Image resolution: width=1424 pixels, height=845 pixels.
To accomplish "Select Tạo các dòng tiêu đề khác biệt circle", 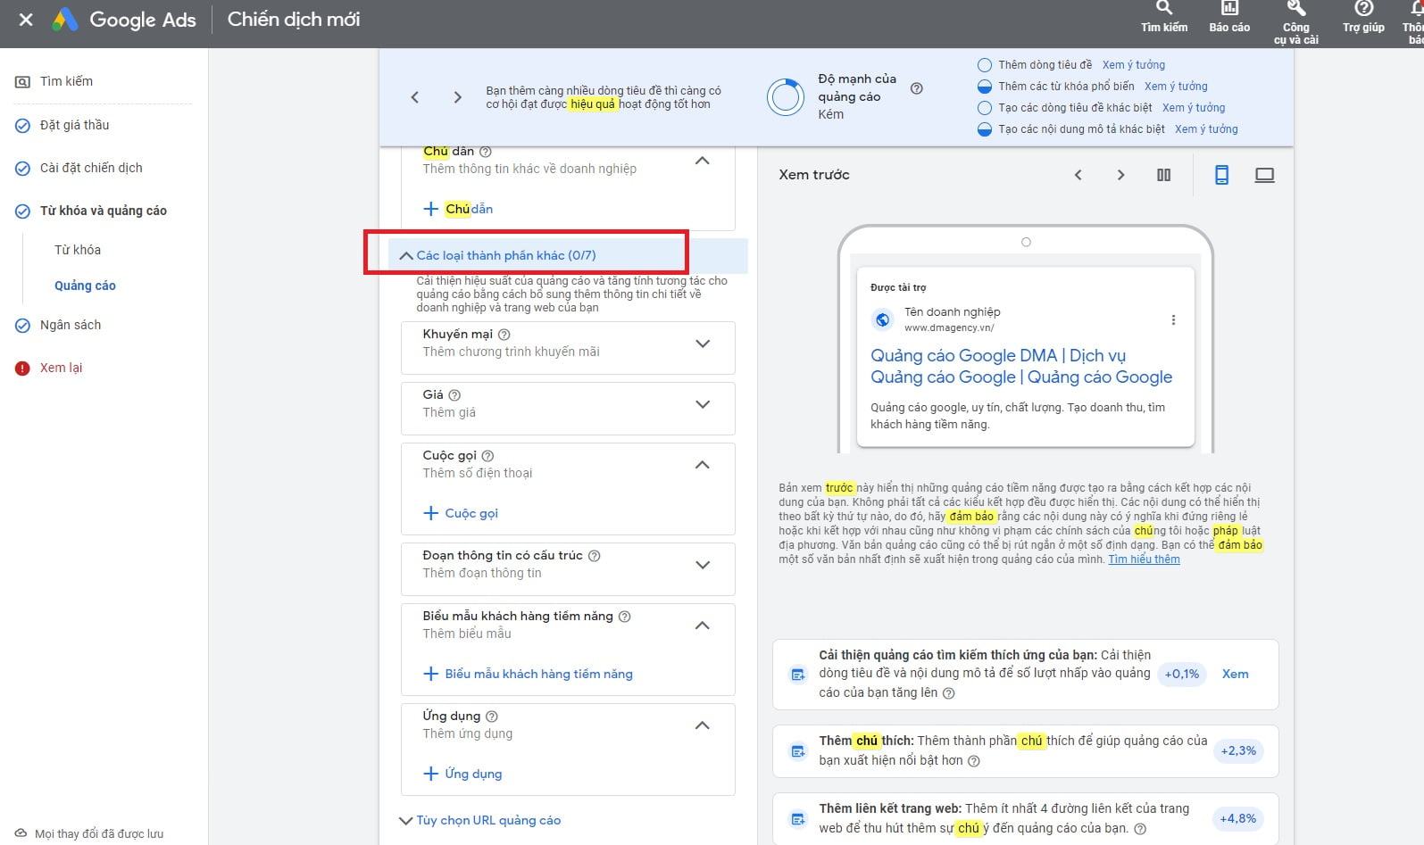I will (985, 108).
